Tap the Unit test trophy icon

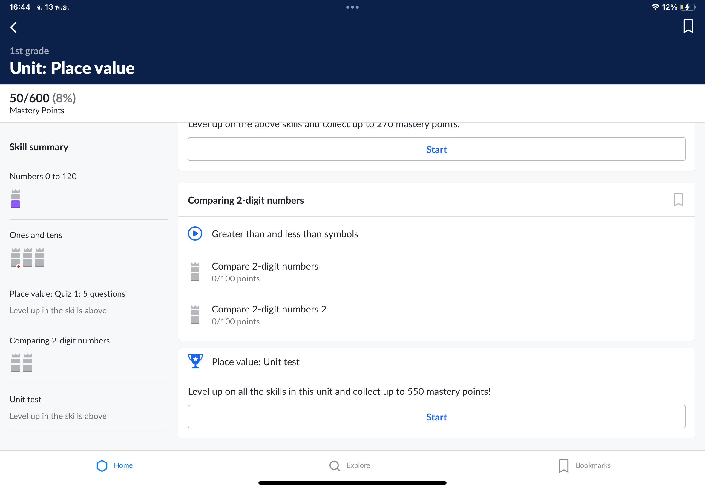(x=195, y=361)
